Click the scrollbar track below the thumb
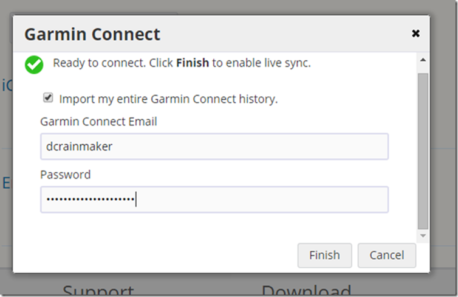 pos(423,228)
